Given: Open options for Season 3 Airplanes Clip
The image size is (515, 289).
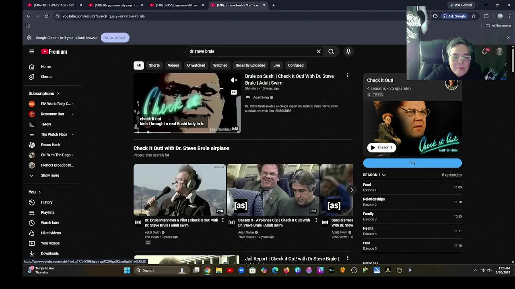Looking at the screenshot, I should (316, 220).
